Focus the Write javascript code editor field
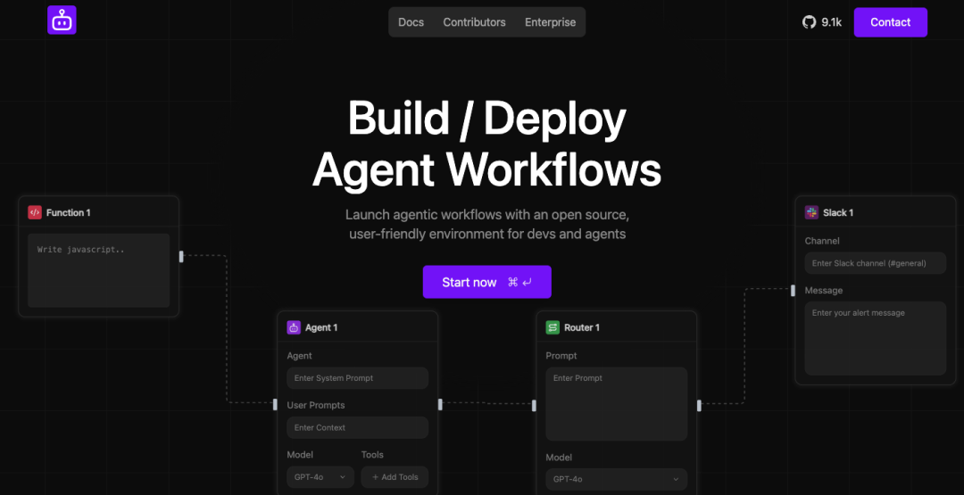964x495 pixels. 98,270
